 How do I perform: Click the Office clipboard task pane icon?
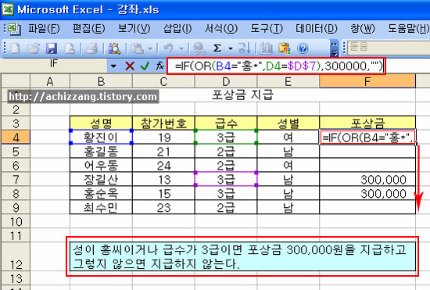tap(285, 48)
